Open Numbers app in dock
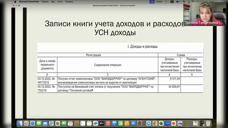 point(120,123)
